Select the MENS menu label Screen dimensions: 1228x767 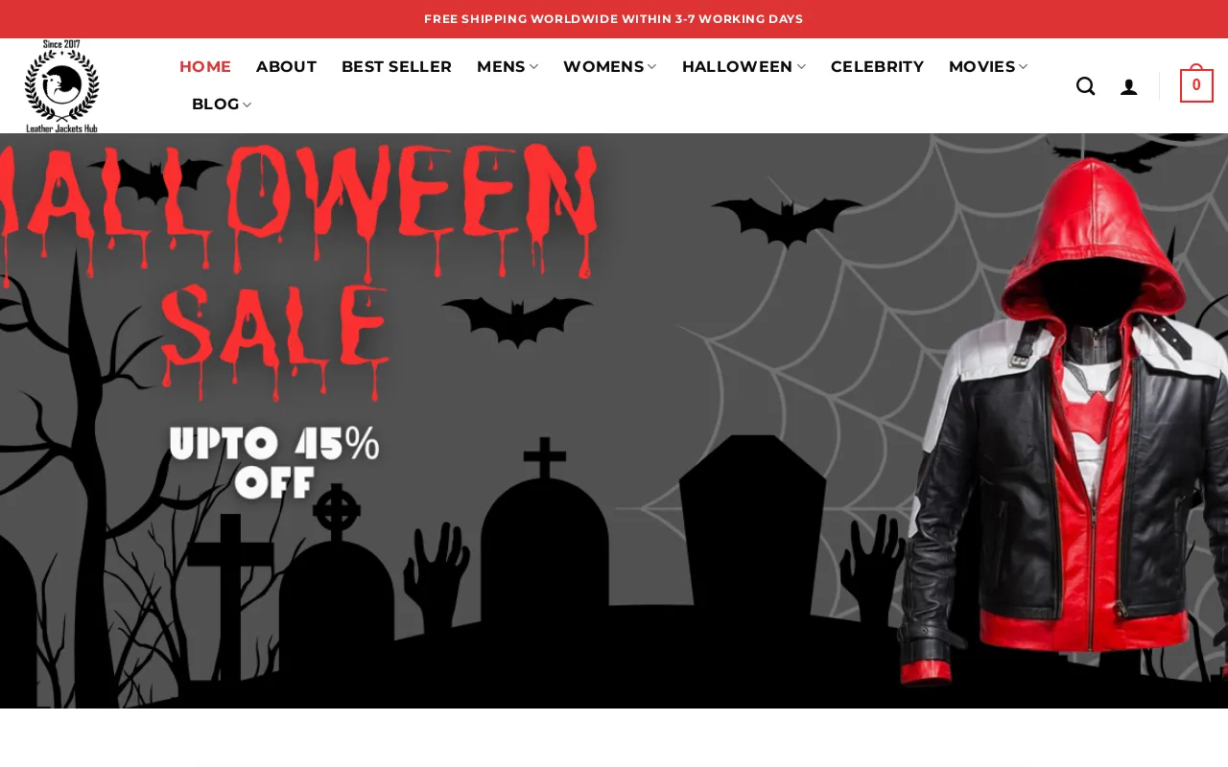point(501,66)
